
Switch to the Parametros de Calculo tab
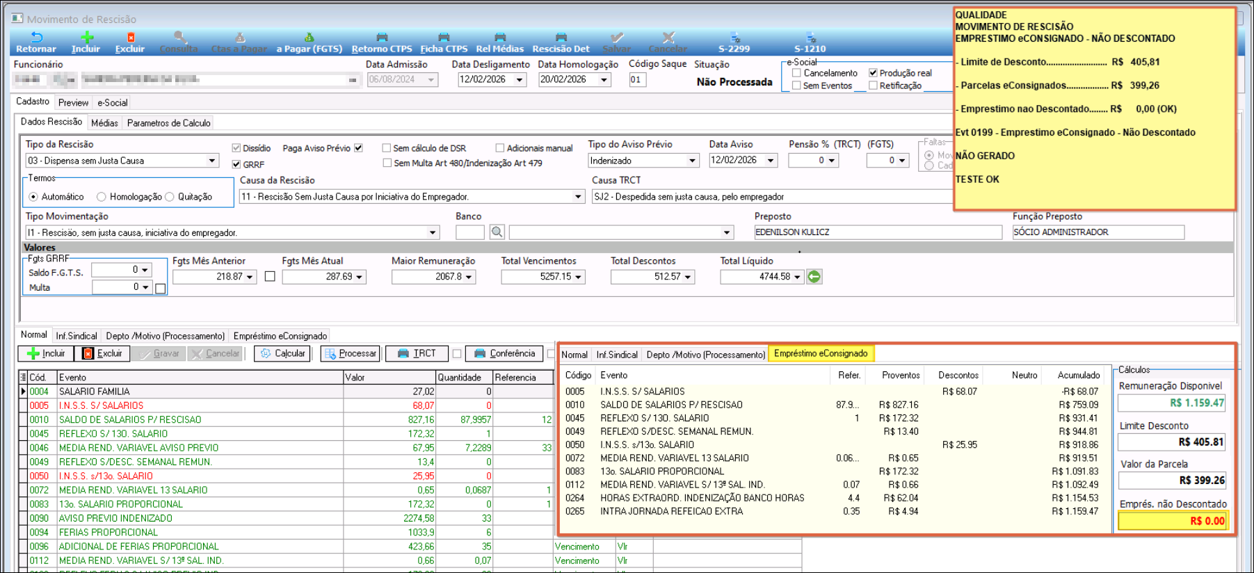(168, 123)
